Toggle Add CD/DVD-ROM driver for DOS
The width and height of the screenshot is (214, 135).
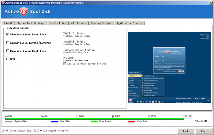point(65,64)
